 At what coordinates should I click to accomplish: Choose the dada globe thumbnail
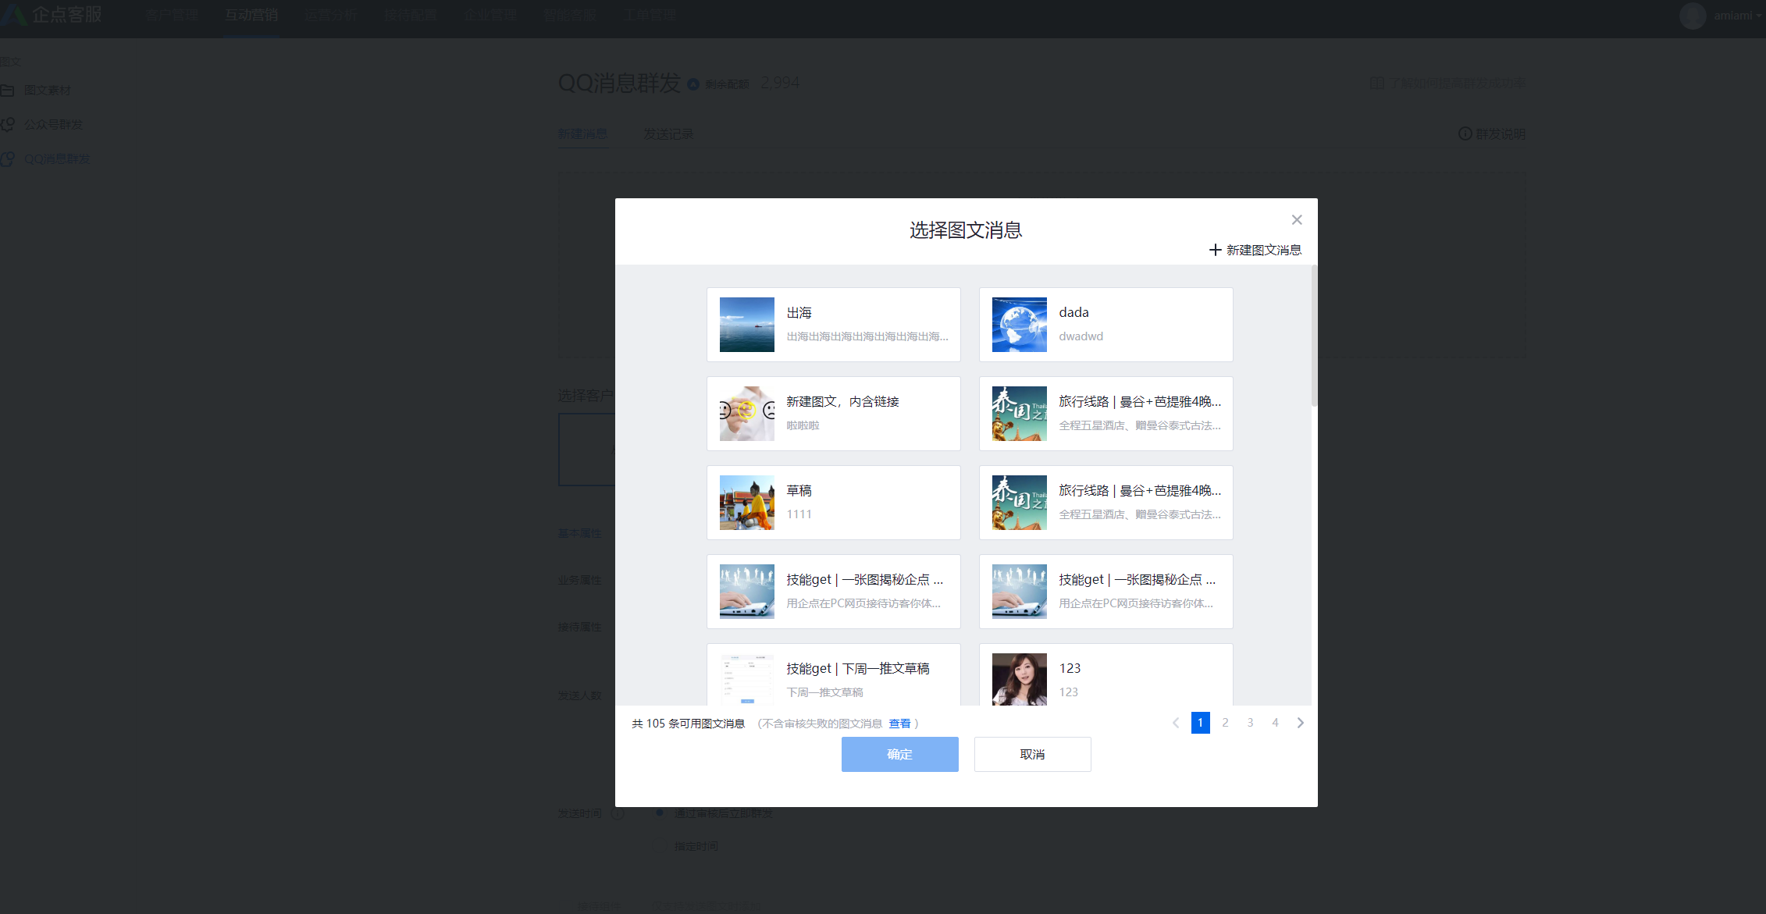(x=1019, y=325)
